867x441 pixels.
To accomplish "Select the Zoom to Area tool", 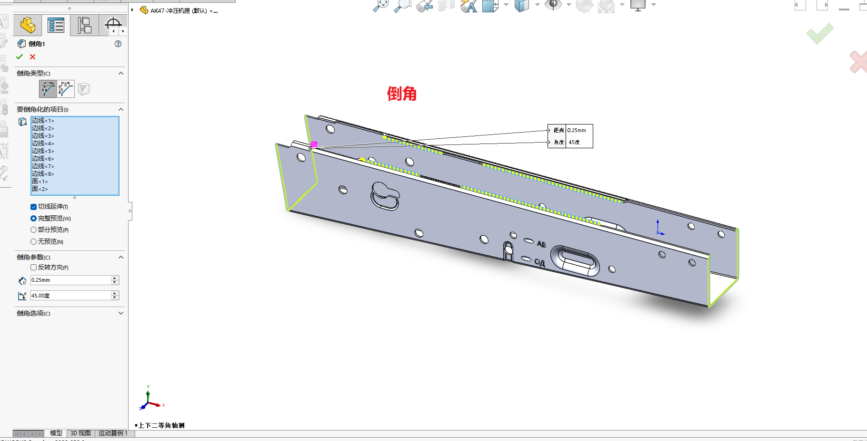I will coord(403,5).
